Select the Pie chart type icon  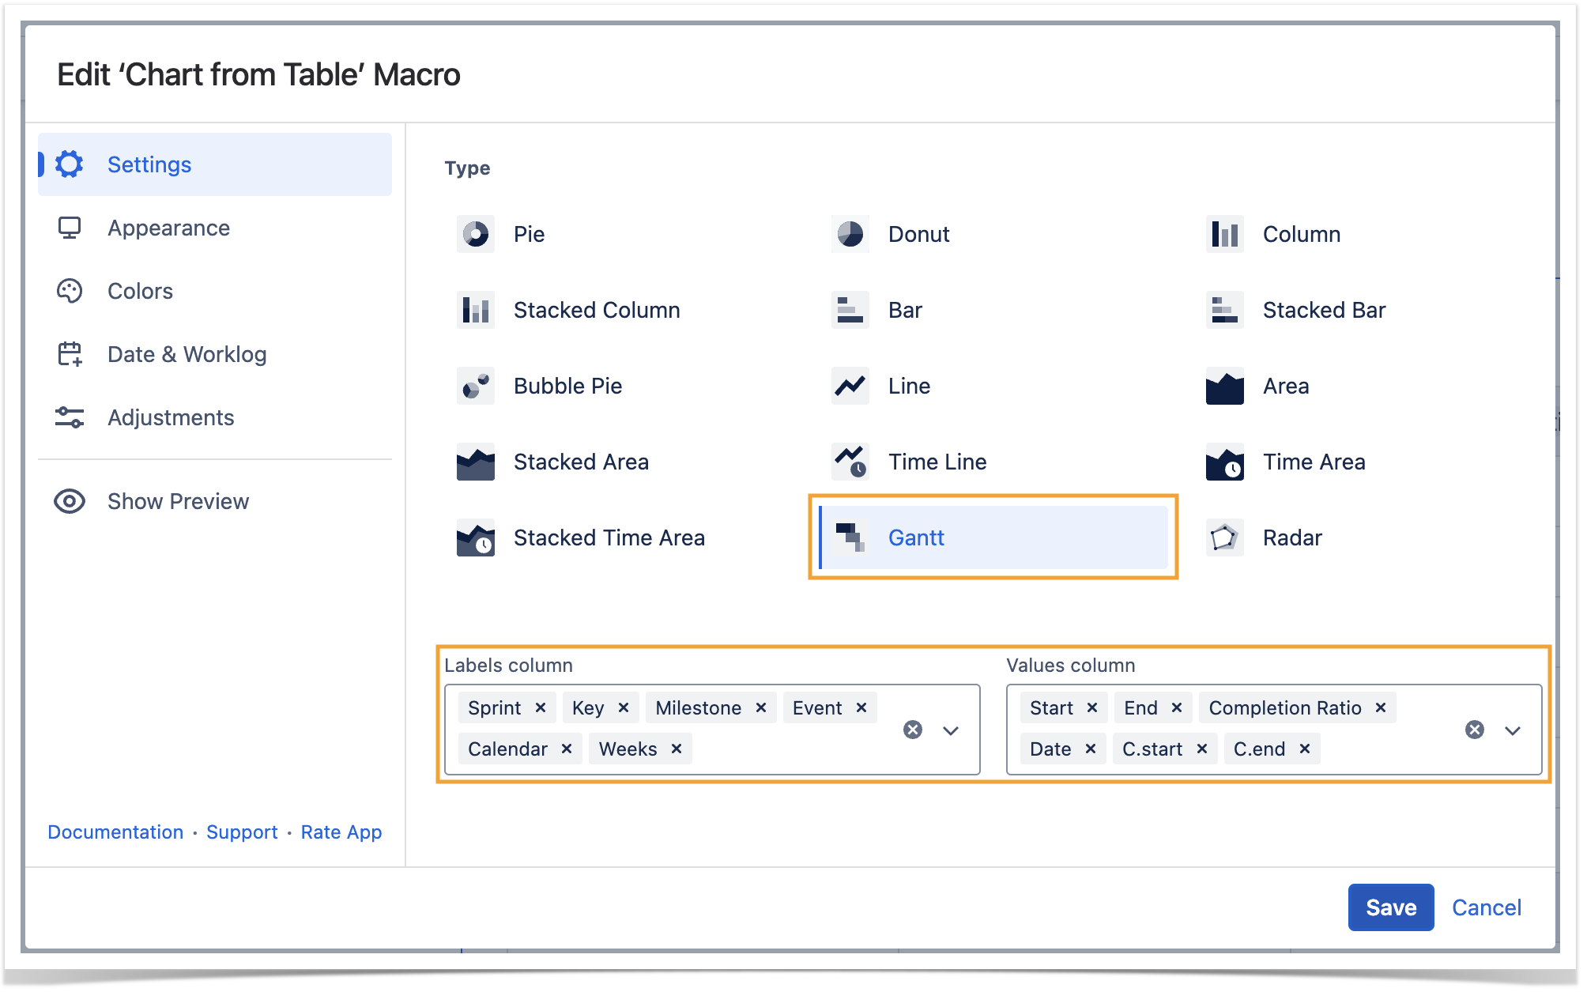[475, 234]
